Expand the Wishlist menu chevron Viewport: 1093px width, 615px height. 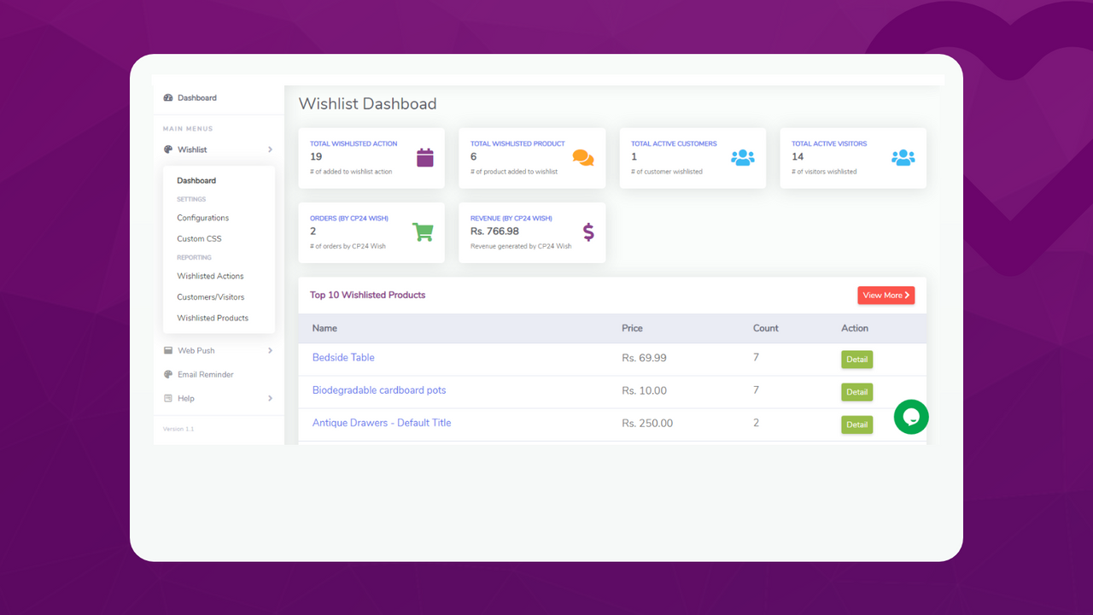270,149
